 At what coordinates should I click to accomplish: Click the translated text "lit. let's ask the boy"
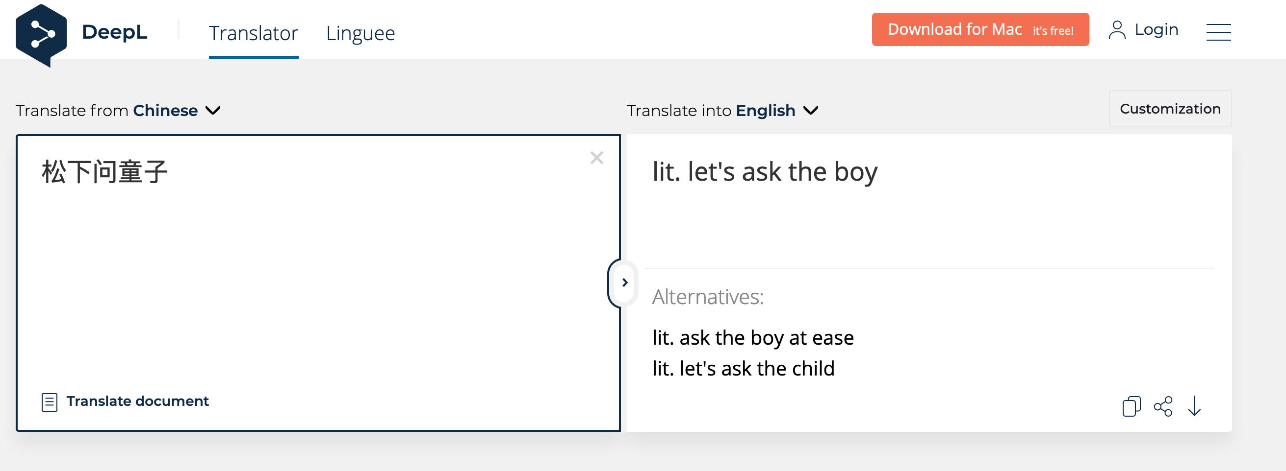click(x=764, y=172)
